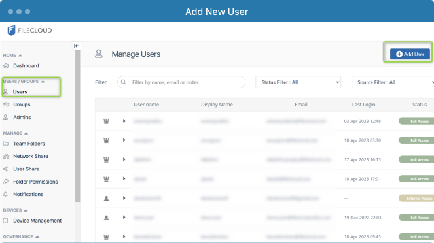Image resolution: width=434 pixels, height=243 pixels.
Task: Click the Network Share icon
Action: [6, 156]
